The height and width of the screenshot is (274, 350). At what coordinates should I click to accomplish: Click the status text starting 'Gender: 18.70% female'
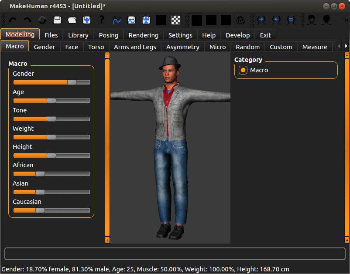[x=145, y=269]
